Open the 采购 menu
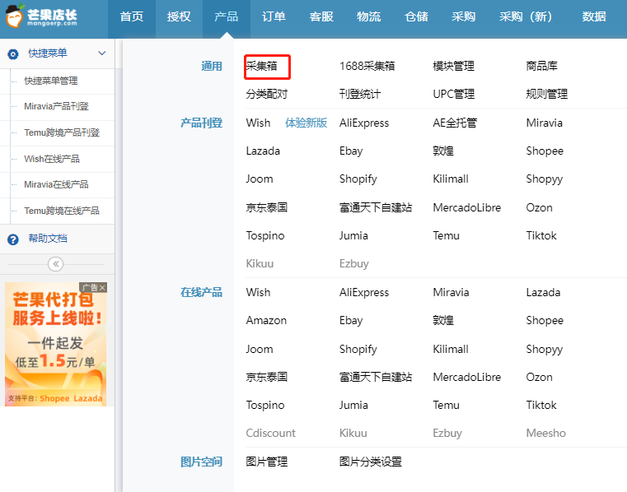Screen dimensions: 627x492 463,16
